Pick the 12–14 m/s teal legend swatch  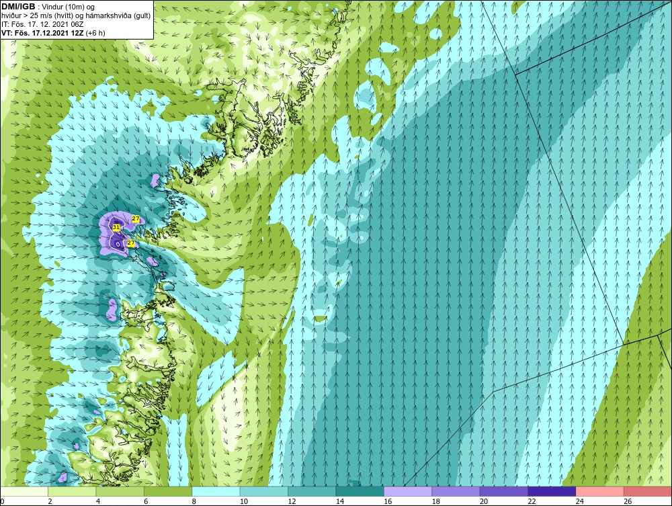312,491
